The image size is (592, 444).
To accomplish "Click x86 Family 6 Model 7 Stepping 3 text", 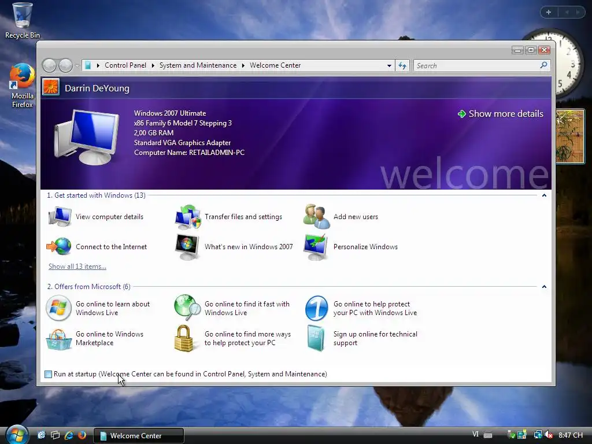I will point(183,123).
